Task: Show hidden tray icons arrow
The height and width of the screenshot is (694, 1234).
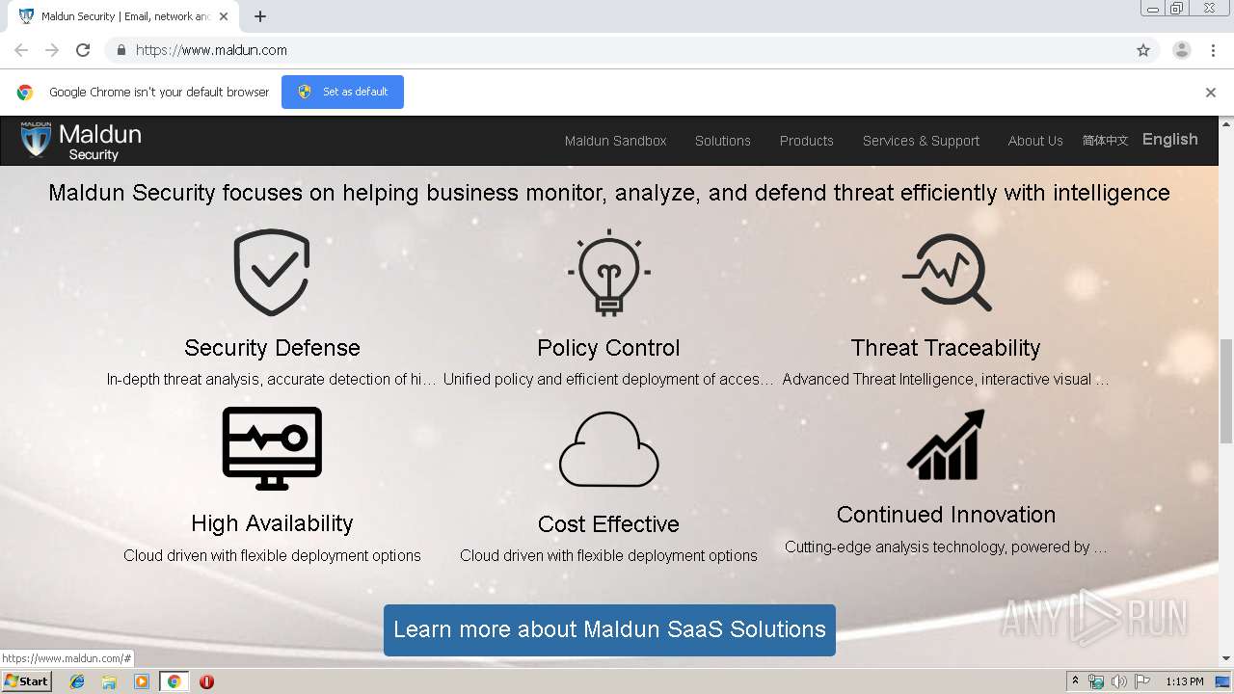Action: pyautogui.click(x=1075, y=681)
